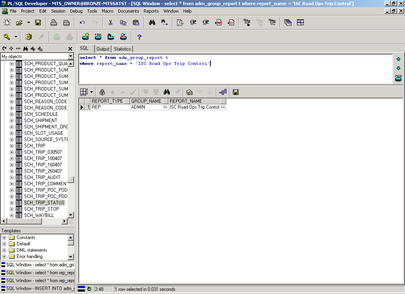Click the Log on key icon
The width and height of the screenshot is (405, 294).
coord(7,37)
